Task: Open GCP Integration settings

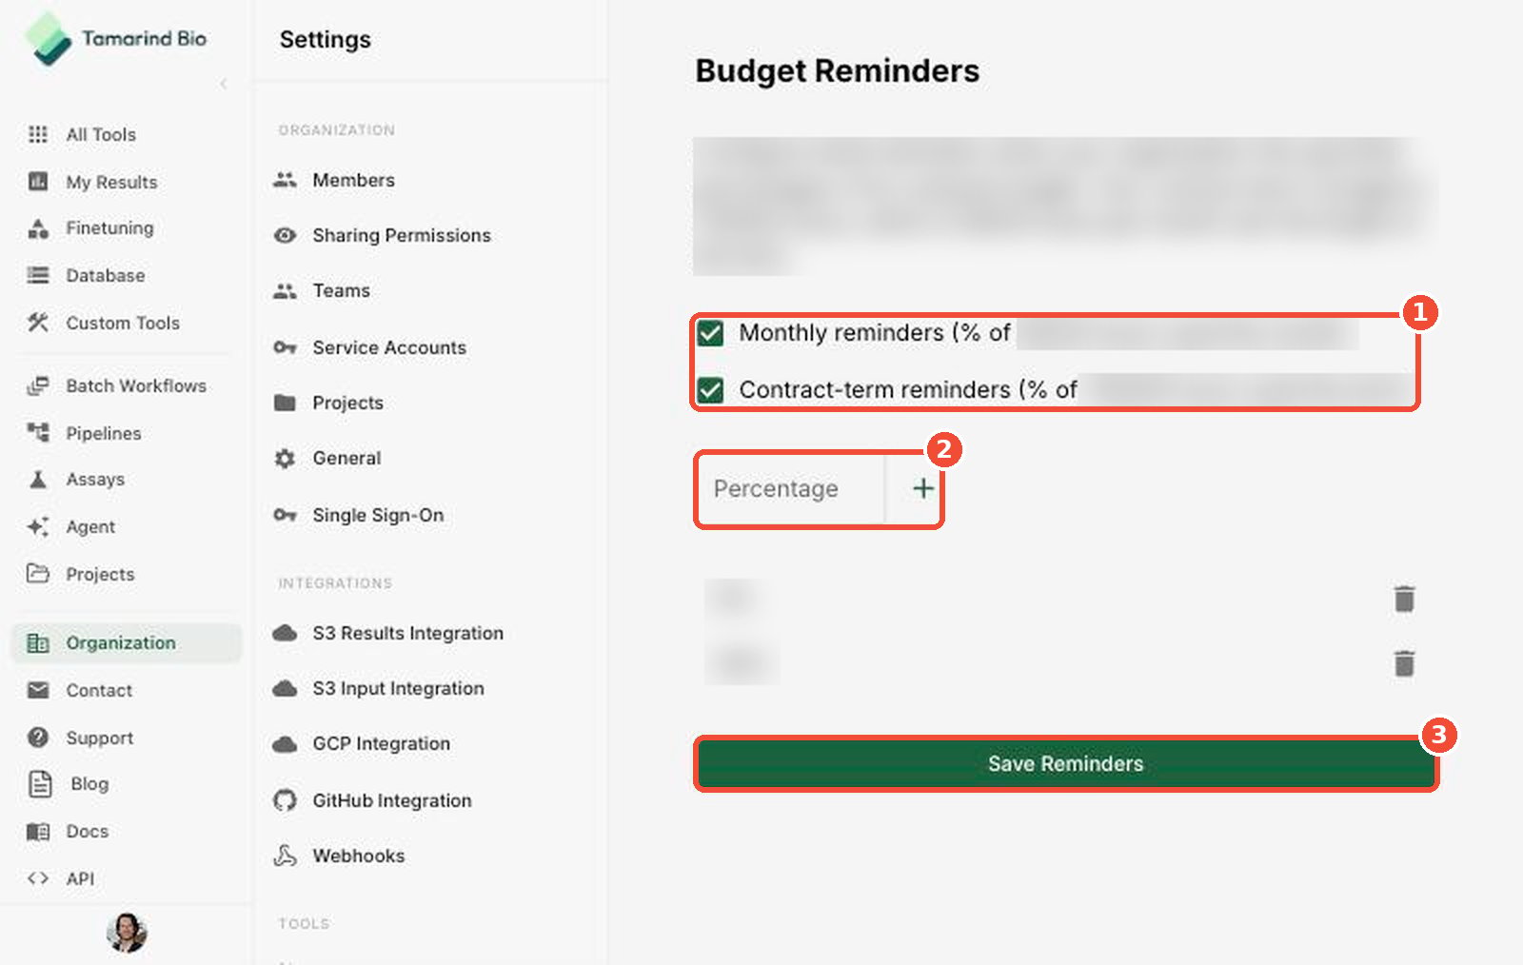Action: tap(381, 743)
